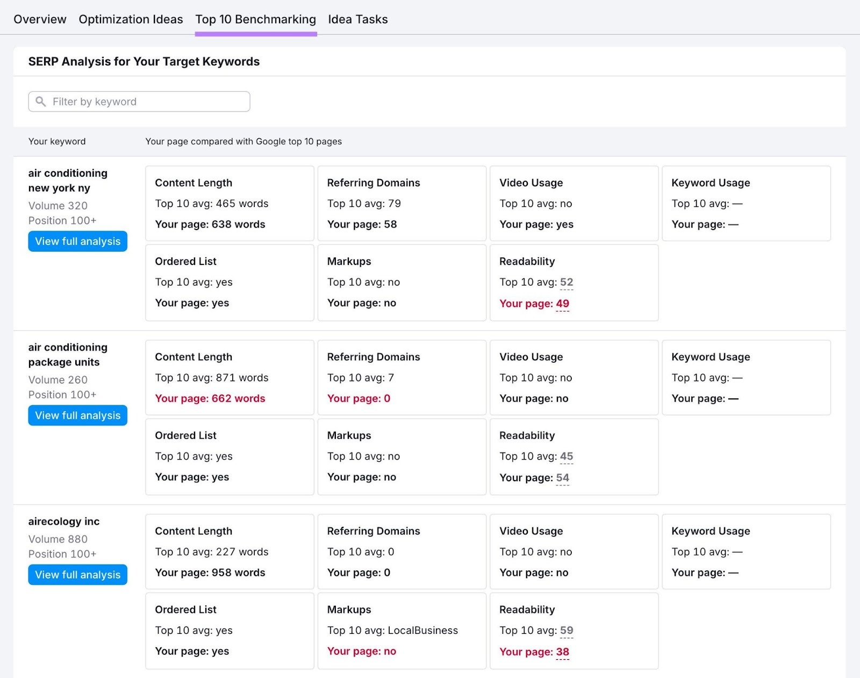The height and width of the screenshot is (678, 860).
Task: Click the Referring Domains card showing Top 10 avg 79
Action: 402,203
